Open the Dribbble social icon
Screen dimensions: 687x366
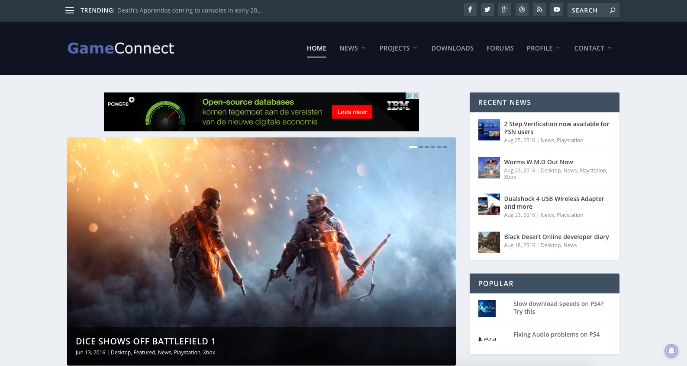[x=522, y=10]
